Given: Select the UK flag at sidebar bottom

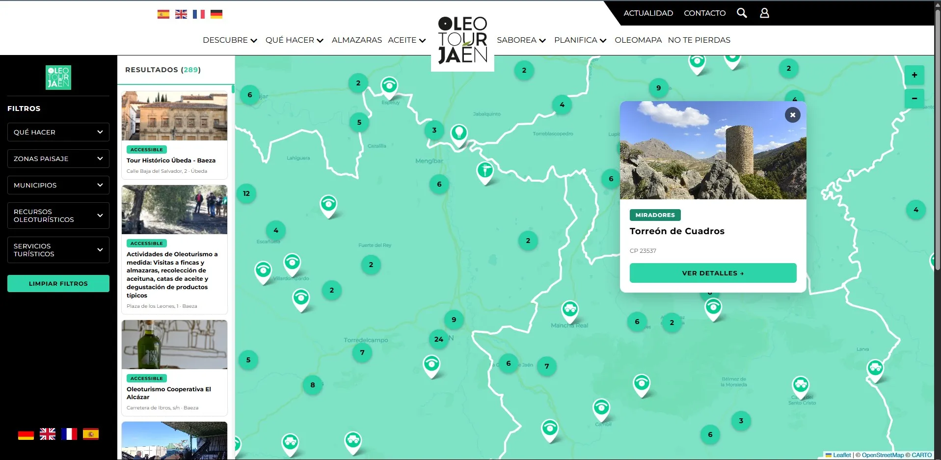Looking at the screenshot, I should (x=48, y=434).
